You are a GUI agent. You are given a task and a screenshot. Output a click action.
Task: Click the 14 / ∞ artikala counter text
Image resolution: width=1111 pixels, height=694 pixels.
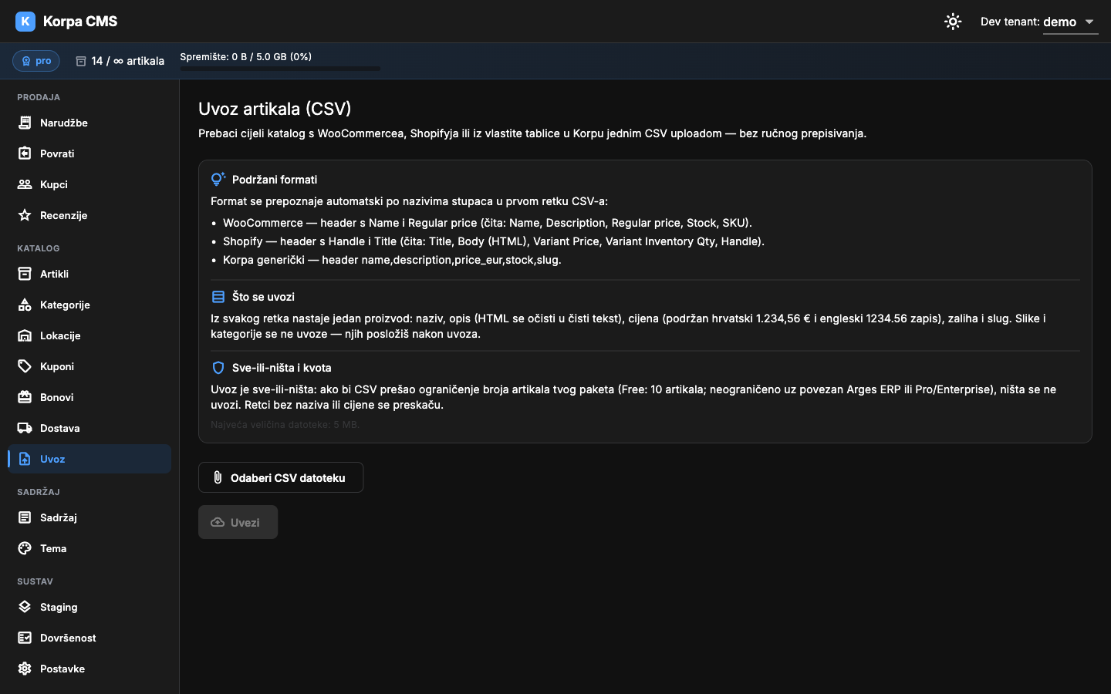(x=127, y=61)
